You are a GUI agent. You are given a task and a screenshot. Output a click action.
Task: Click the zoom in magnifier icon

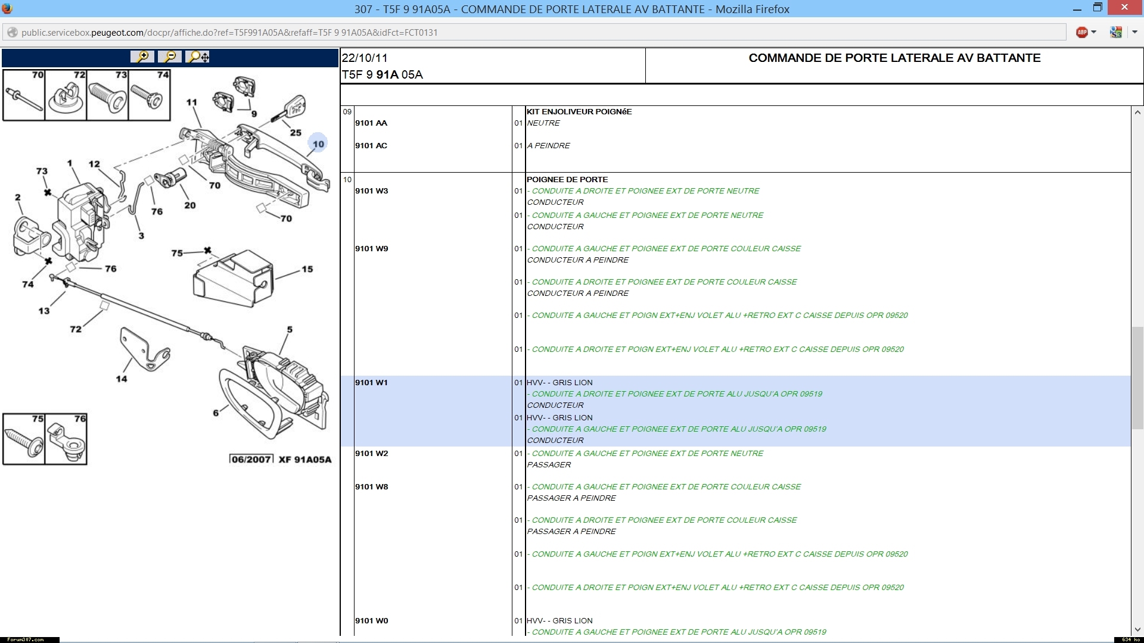point(142,57)
